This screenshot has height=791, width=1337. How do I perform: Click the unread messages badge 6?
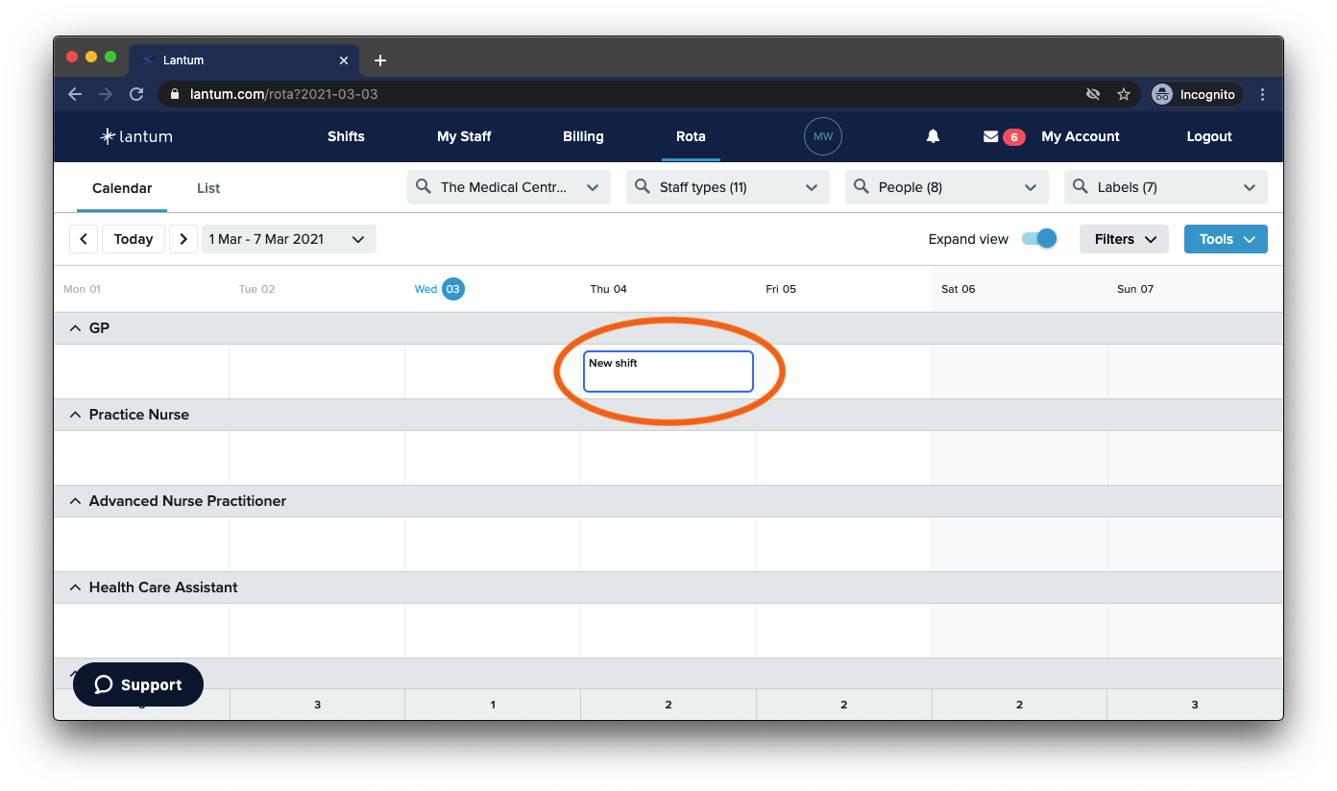coord(1013,137)
